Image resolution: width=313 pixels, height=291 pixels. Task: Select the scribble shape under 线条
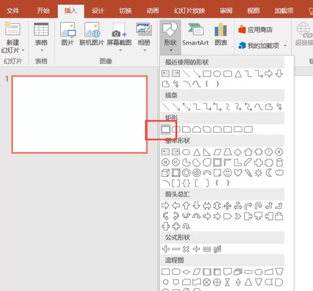click(x=279, y=107)
